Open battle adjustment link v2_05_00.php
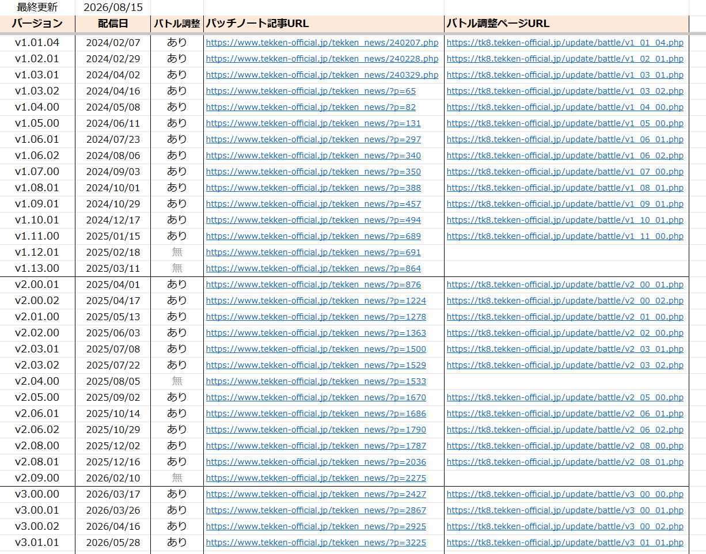This screenshot has height=554, width=706. [x=565, y=397]
